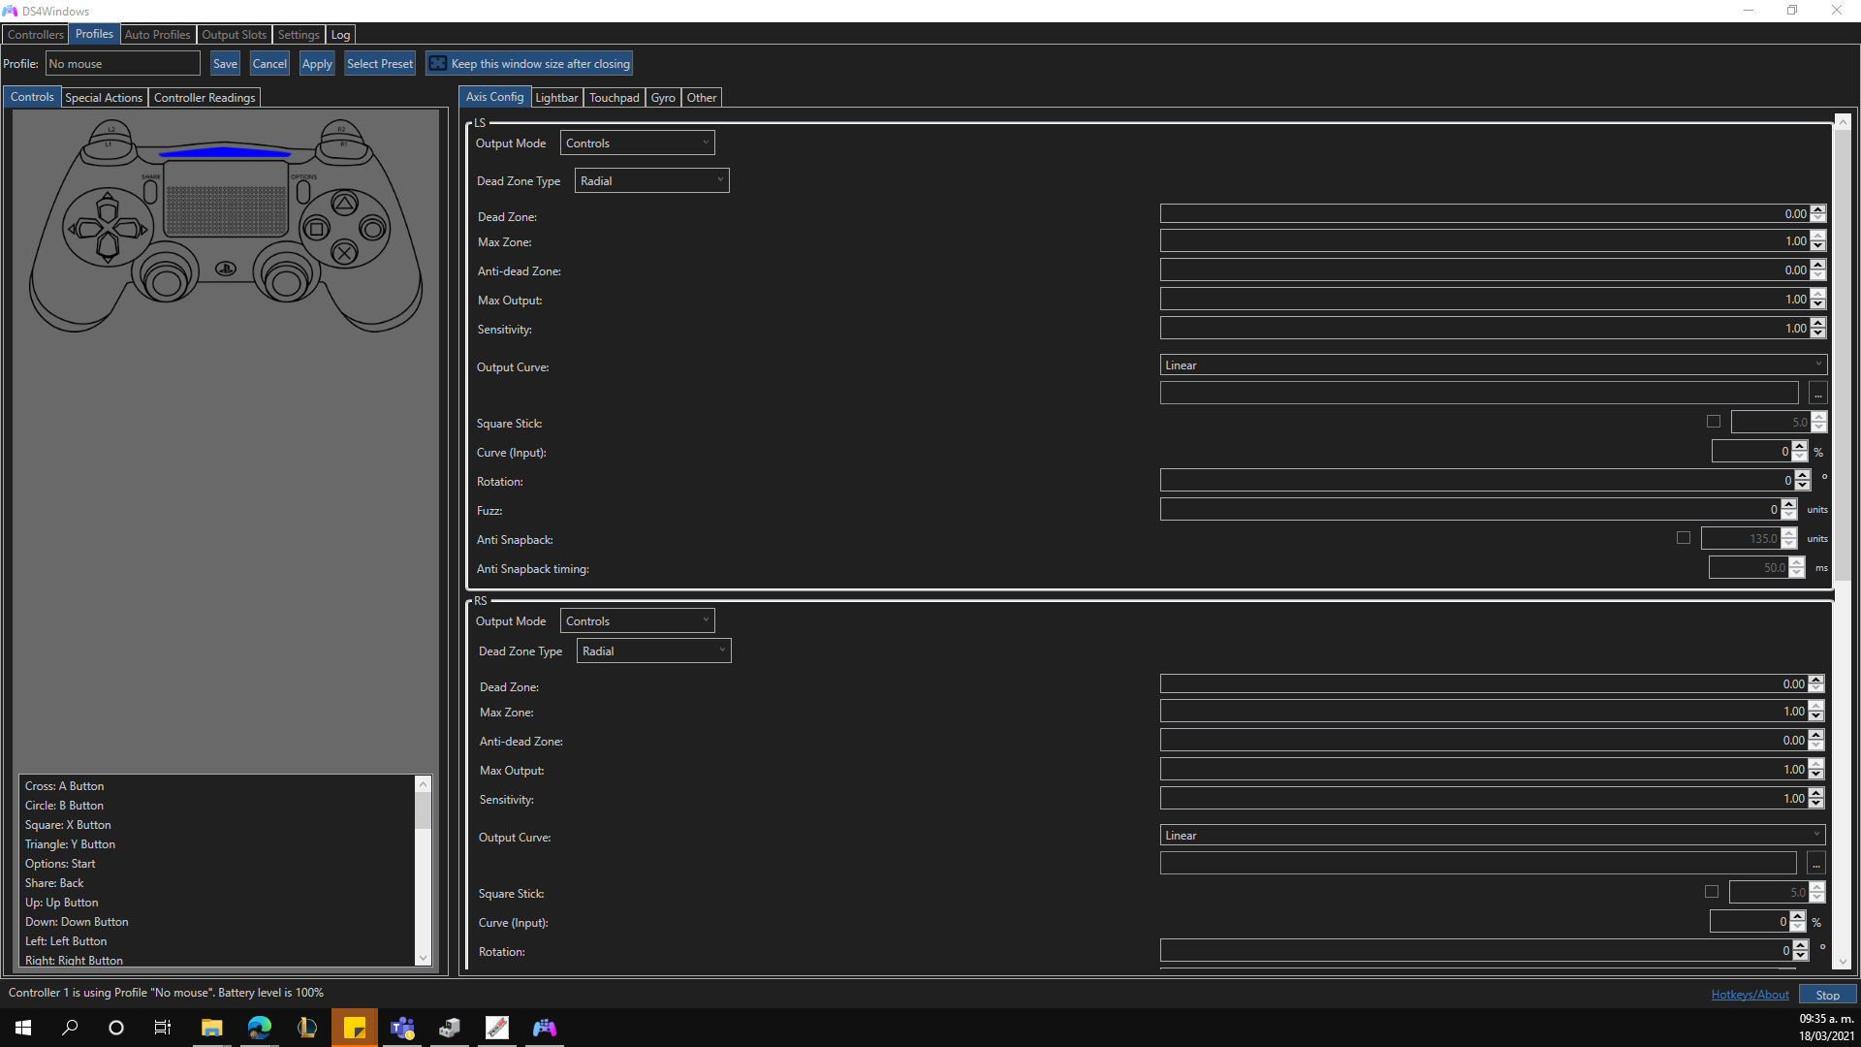Open LS custom output curve editor button
This screenshot has height=1047, width=1861.
coord(1817,394)
